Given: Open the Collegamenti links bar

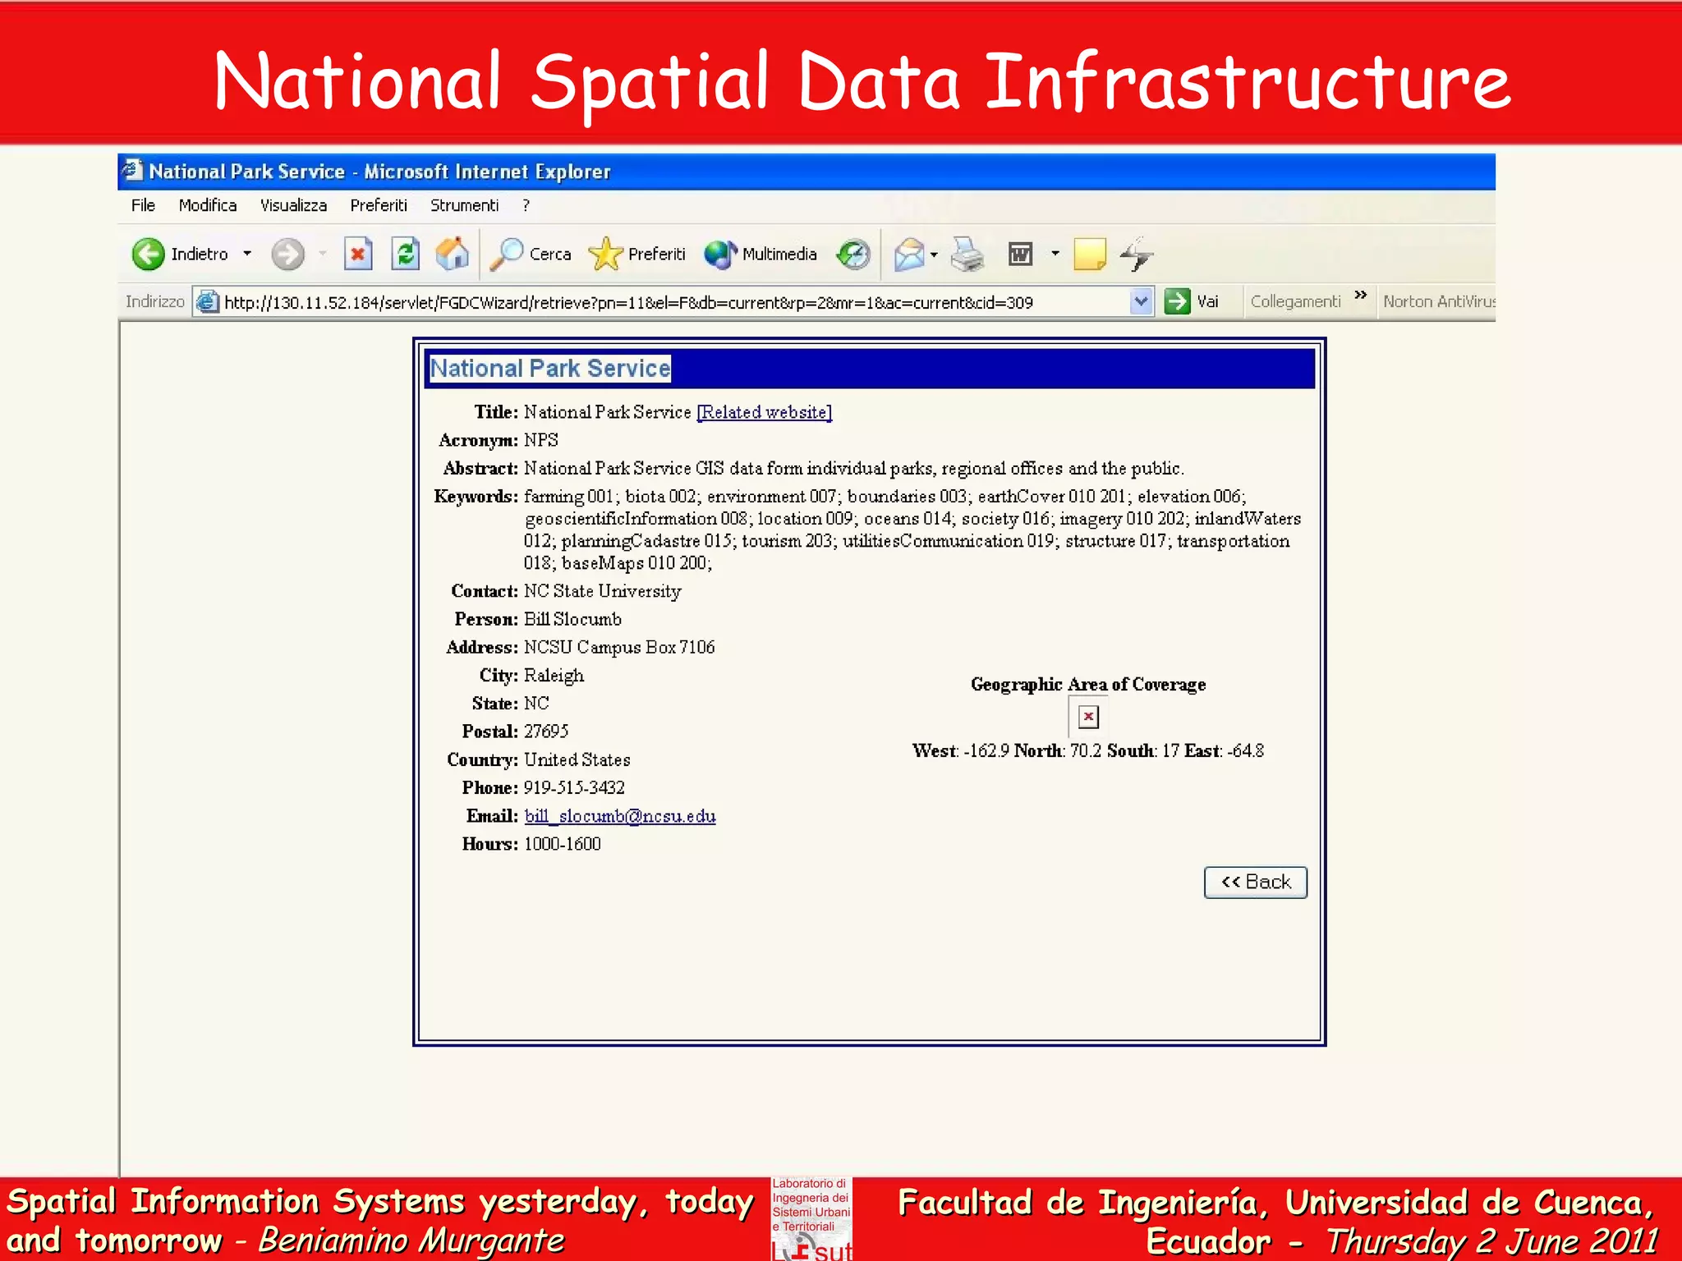Looking at the screenshot, I should point(1295,301).
